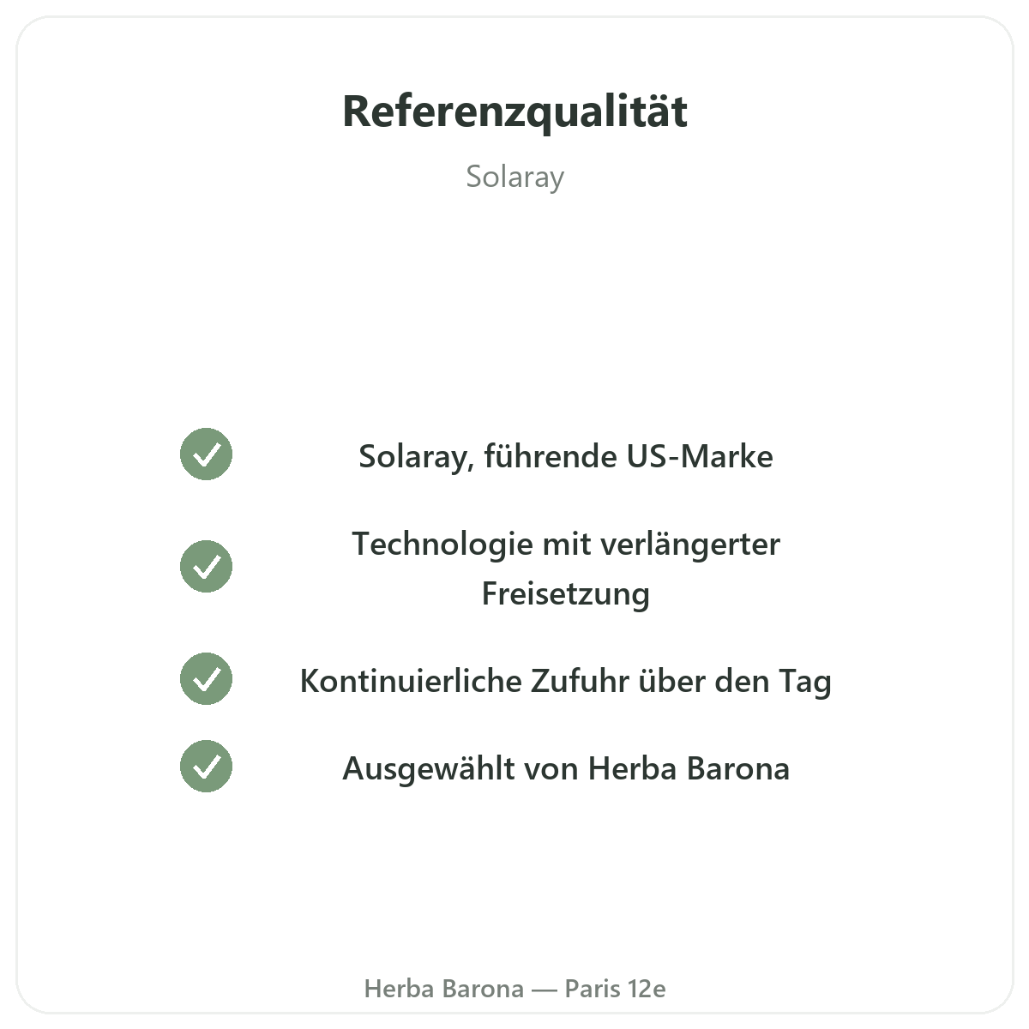Screen dimensions: 1029x1029
Task: Click the text Solaray, führende US-Marke
Action: [x=566, y=457]
